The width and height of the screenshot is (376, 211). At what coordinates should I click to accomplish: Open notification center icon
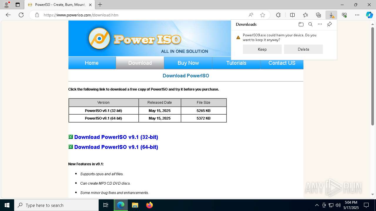pyautogui.click(x=366, y=205)
